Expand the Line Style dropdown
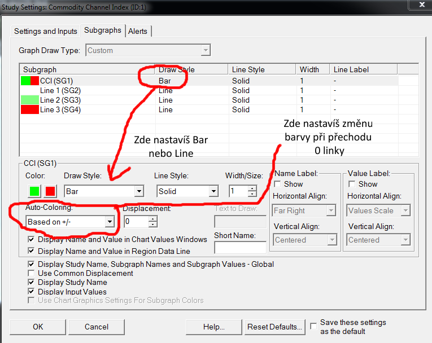 point(213,191)
